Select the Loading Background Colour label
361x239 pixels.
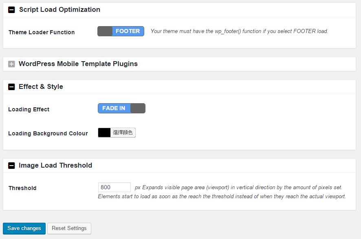coord(48,133)
